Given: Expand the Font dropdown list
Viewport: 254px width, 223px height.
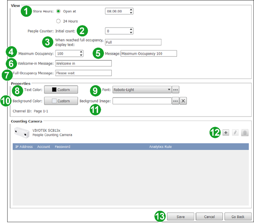Looking at the screenshot, I should (169, 89).
